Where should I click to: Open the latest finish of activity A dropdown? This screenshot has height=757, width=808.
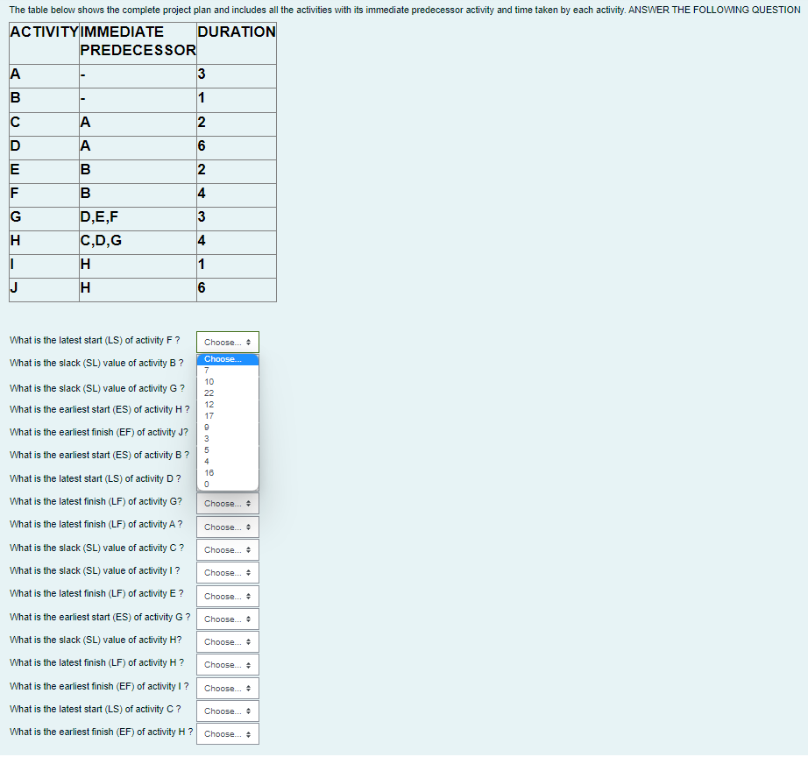coord(227,527)
